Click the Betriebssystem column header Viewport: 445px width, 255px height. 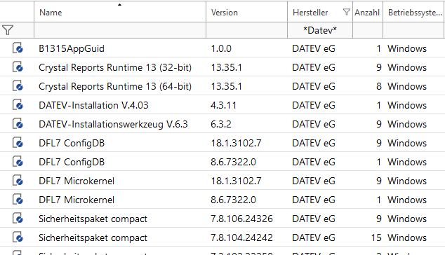[414, 12]
